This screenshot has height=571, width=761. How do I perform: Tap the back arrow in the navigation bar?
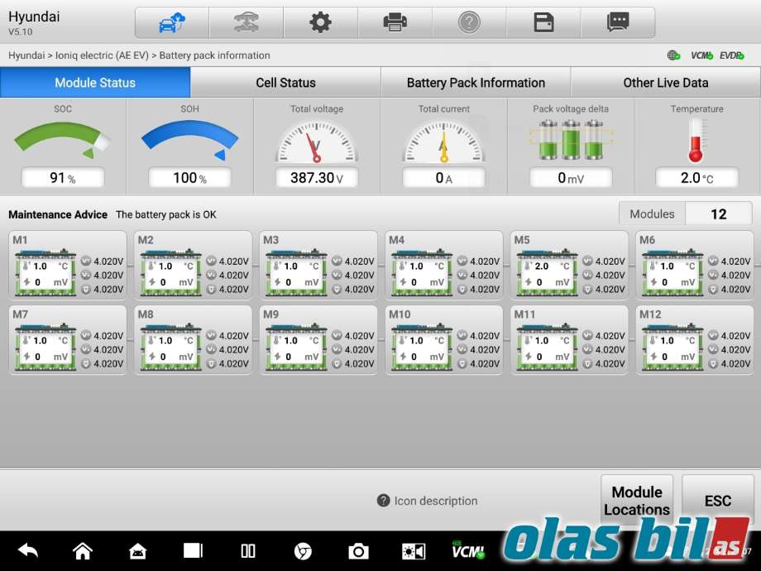(x=27, y=550)
